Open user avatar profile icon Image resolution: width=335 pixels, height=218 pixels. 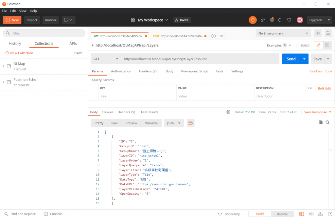pos(300,20)
